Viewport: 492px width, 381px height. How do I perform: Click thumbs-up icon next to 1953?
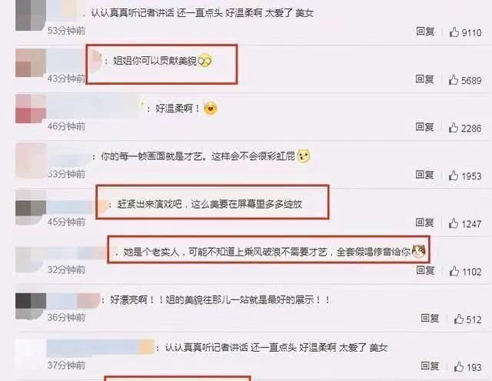[454, 175]
